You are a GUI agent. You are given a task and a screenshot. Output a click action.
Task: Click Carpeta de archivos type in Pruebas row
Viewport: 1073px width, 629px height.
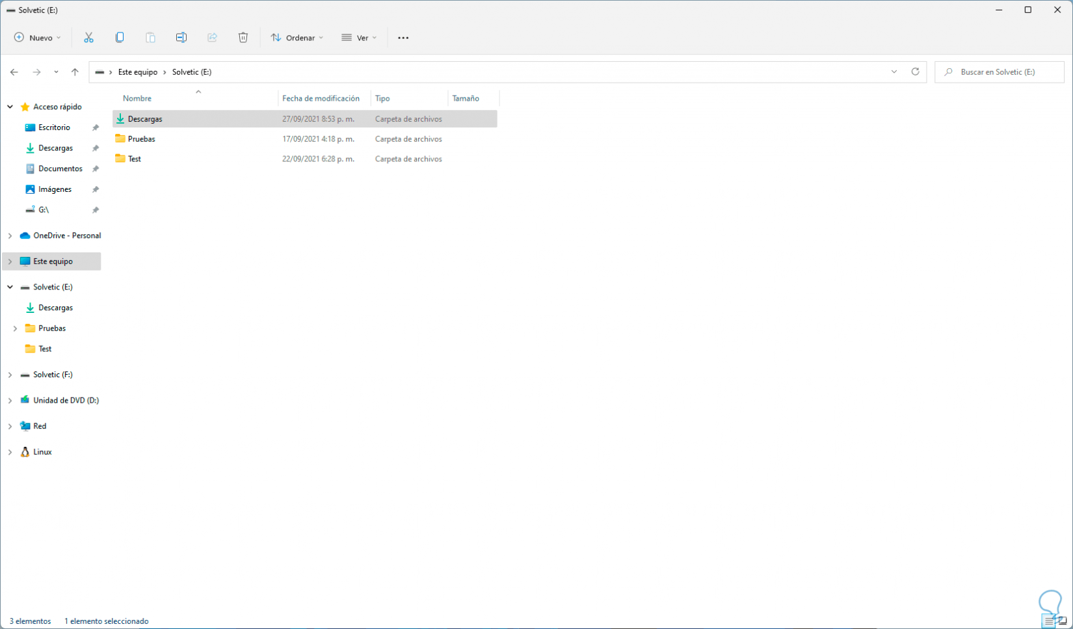(x=408, y=139)
